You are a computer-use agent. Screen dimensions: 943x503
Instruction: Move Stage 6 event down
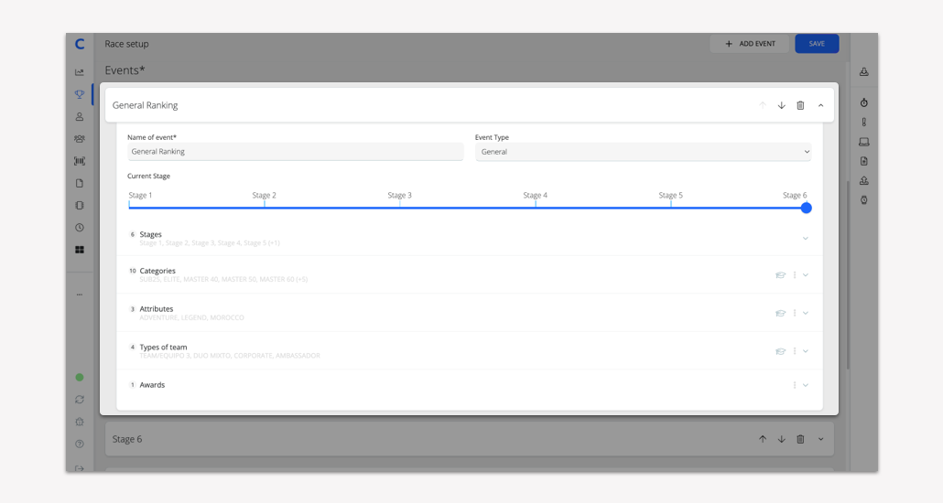[x=781, y=439]
